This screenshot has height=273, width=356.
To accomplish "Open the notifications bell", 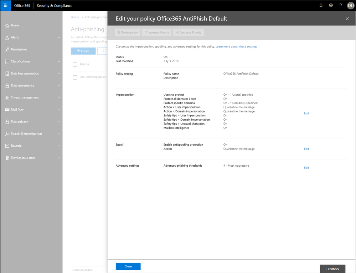I will tap(321, 5).
